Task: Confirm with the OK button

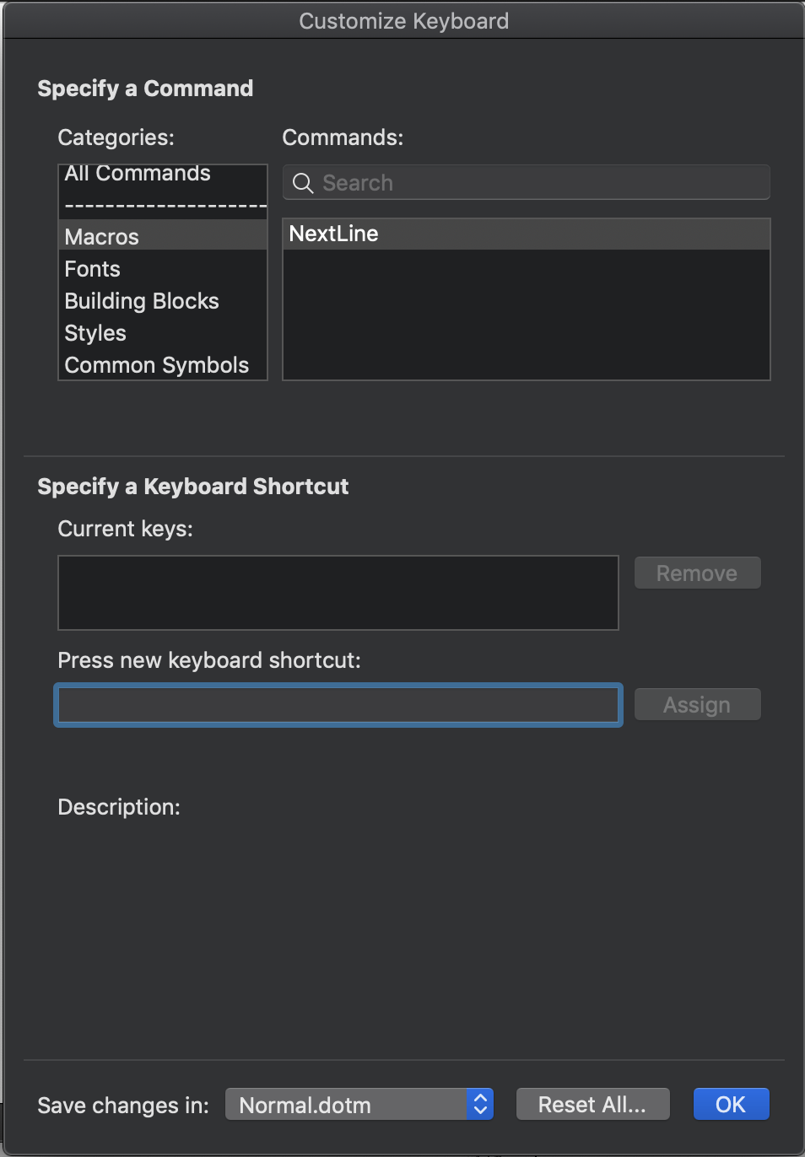Action: click(x=731, y=1103)
